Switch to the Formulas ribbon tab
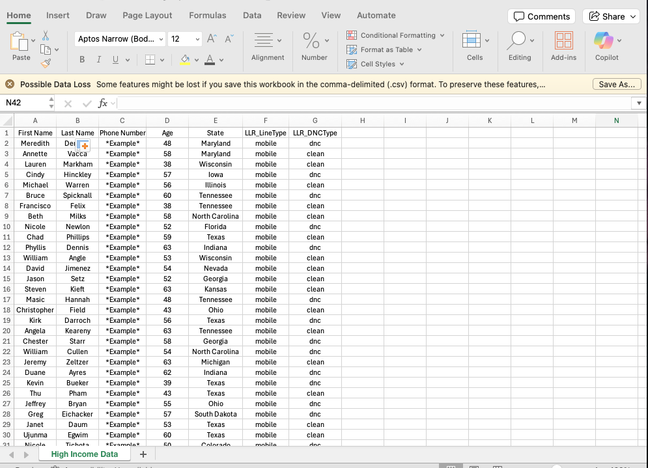648x468 pixels. click(208, 15)
